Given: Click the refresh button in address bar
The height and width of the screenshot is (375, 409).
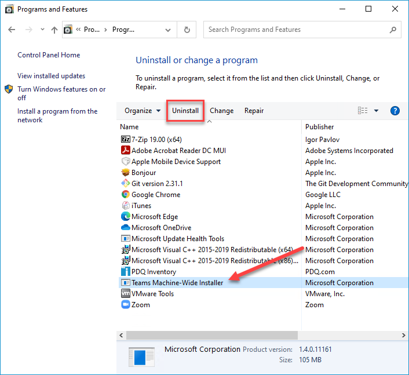Looking at the screenshot, I should click(187, 30).
